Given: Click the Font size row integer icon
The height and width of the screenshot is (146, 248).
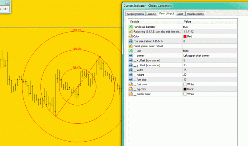Looking at the screenshot, I should coord(131,41).
